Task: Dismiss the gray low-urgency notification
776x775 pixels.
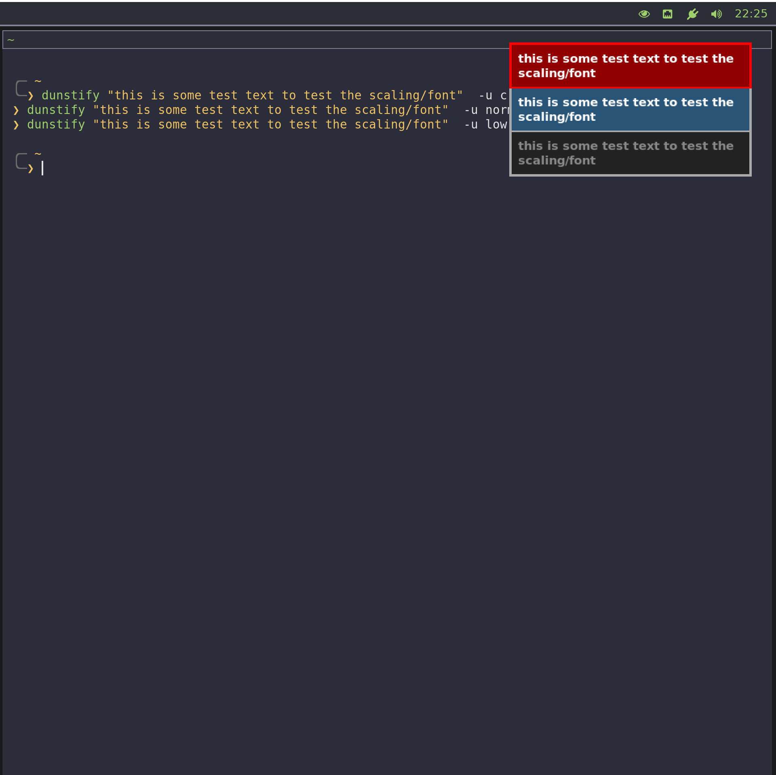Action: 630,153
